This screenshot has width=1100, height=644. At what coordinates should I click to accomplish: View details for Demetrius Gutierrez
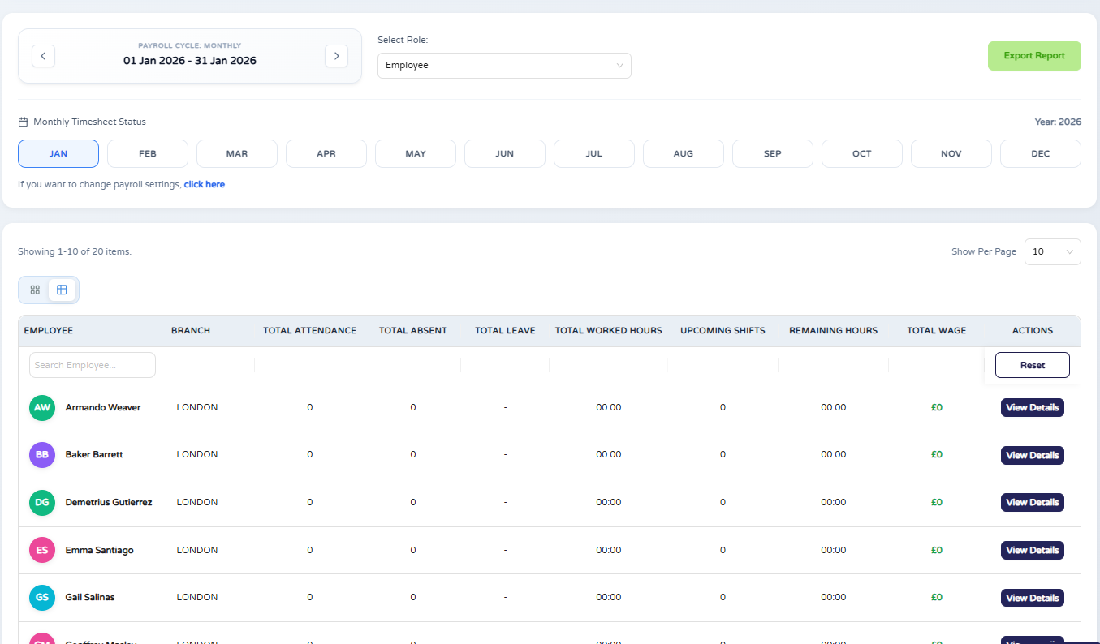(x=1033, y=503)
